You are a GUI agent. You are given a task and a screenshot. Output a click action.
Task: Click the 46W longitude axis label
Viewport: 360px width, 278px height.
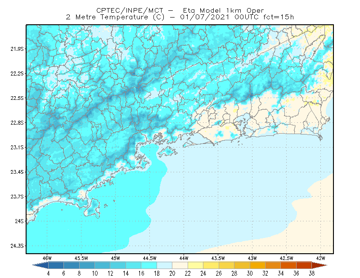[47, 258]
